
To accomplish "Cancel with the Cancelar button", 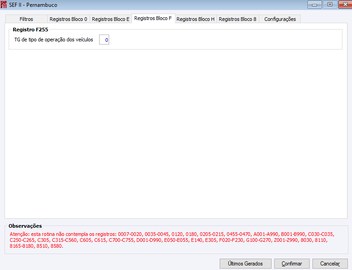I will [330, 264].
